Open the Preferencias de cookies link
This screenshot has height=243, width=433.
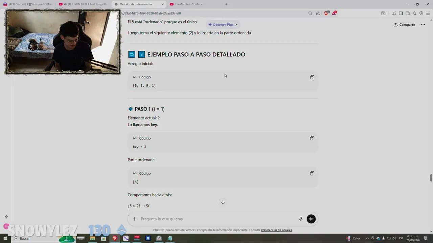coord(276,230)
